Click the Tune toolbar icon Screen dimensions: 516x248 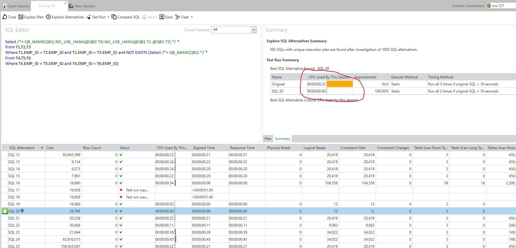point(5,17)
